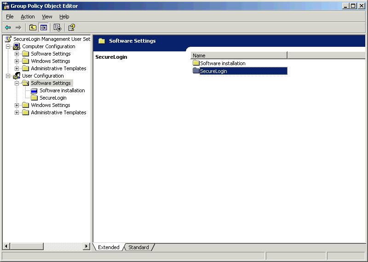This screenshot has width=368, height=262.
Task: Click the SecureLogin Management policy root icon
Action: click(8, 39)
